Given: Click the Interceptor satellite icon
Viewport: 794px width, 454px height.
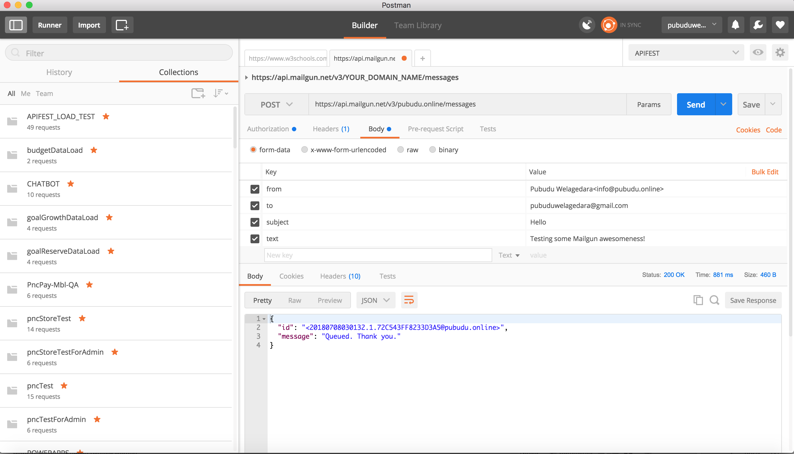Looking at the screenshot, I should point(587,25).
